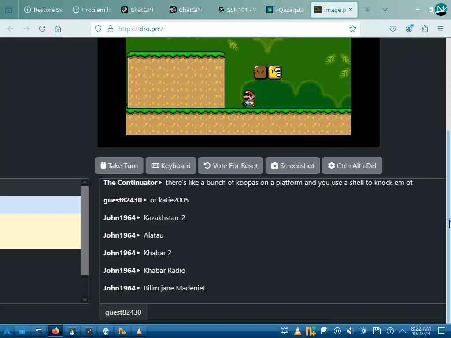Bookmark this page with the star

tap(353, 29)
